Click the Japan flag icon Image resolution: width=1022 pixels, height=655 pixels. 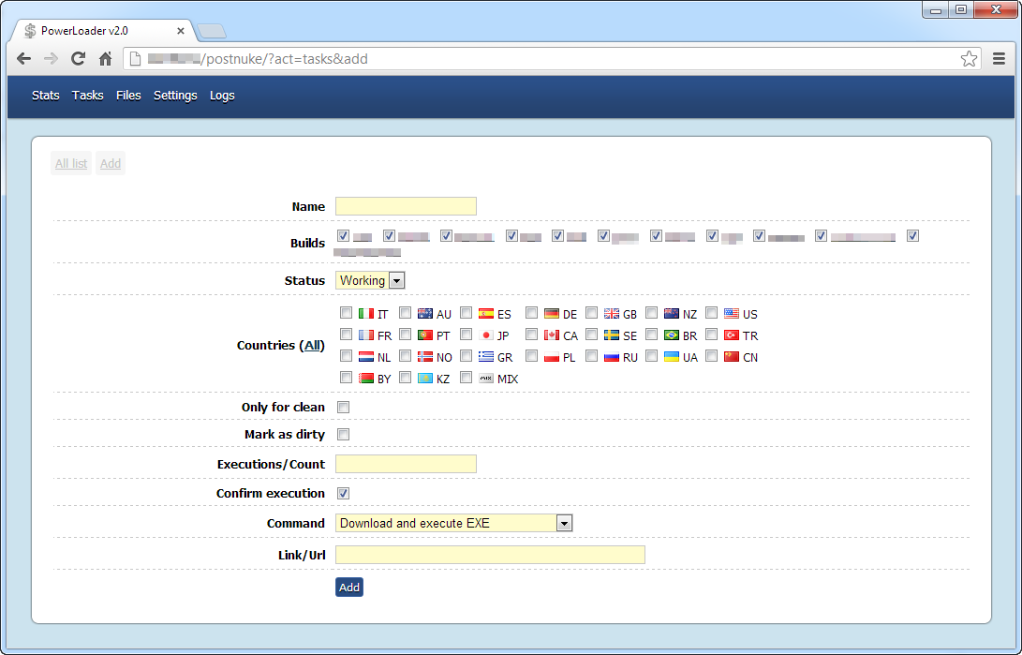click(485, 335)
